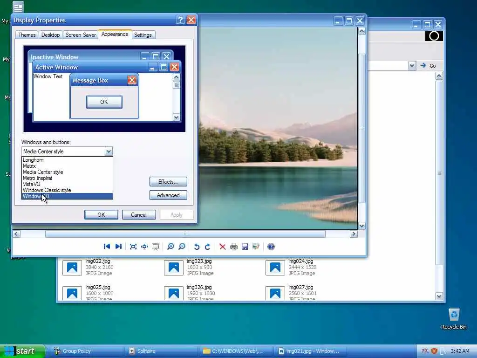Click the viewer vertical scrollbar down arrow
This screenshot has height=358, width=477.
[x=361, y=226]
